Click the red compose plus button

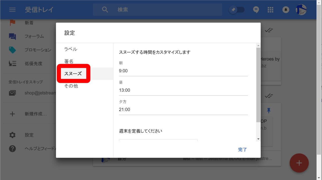click(299, 163)
